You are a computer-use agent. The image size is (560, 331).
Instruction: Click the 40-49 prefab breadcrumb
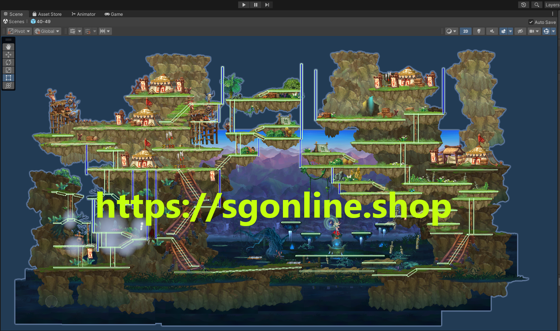pos(41,22)
